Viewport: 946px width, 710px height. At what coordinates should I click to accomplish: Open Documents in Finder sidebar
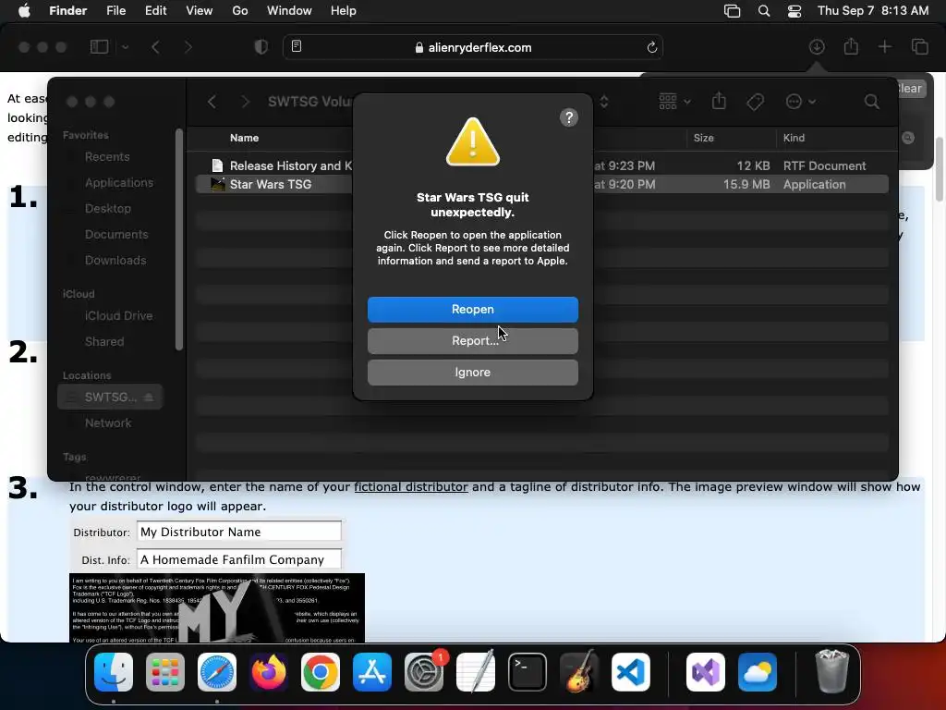point(116,234)
